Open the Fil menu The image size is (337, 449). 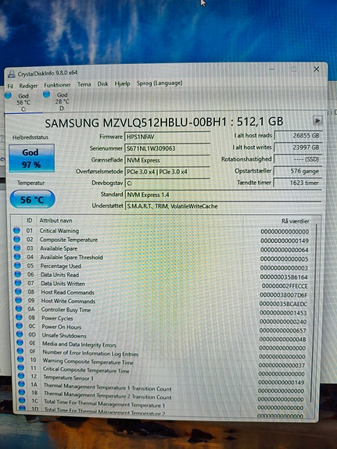click(10, 86)
